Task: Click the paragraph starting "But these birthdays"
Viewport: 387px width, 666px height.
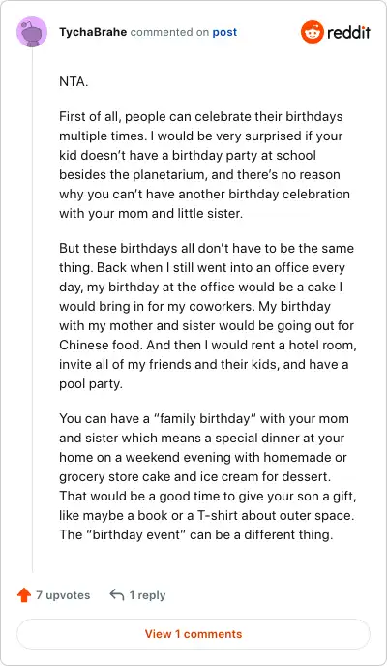Action: (x=208, y=316)
